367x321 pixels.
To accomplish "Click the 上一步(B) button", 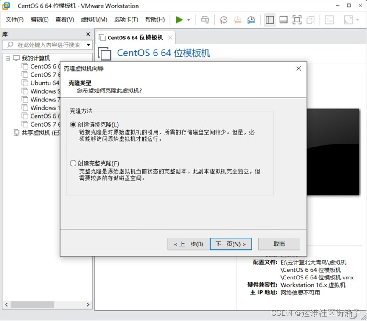I will (x=188, y=244).
